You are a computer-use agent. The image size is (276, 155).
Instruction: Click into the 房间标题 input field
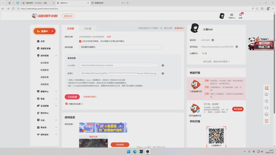tap(120, 47)
